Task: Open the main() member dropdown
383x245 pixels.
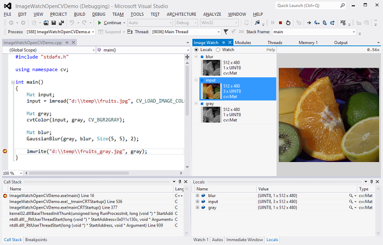Action: pos(188,50)
